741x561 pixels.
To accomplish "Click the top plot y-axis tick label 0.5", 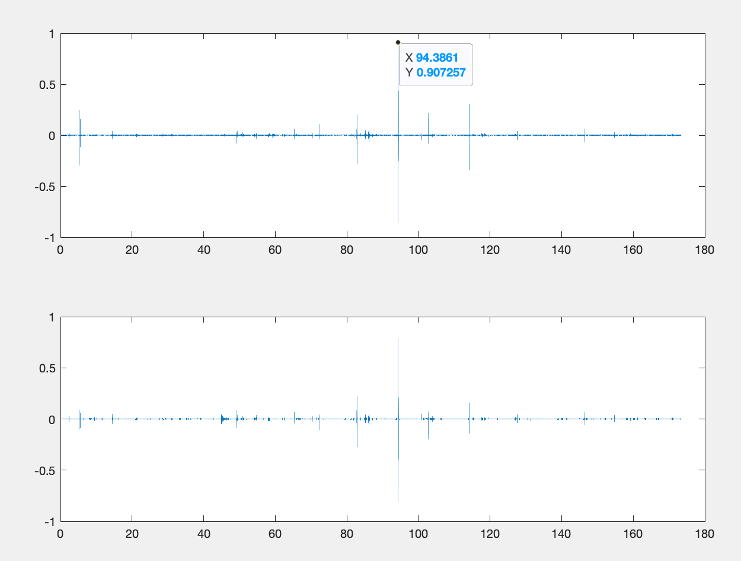I will (x=46, y=85).
